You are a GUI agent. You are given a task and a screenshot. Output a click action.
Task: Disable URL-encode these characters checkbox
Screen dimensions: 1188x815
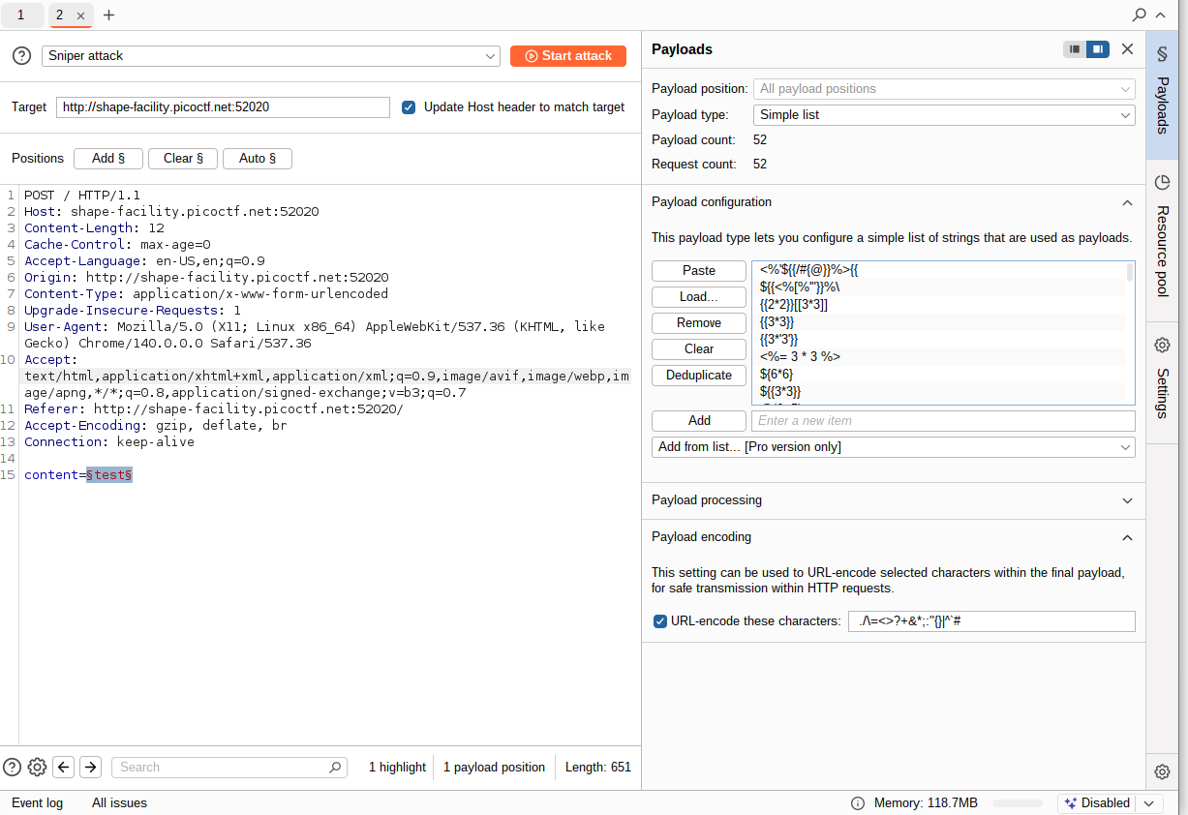tap(660, 621)
